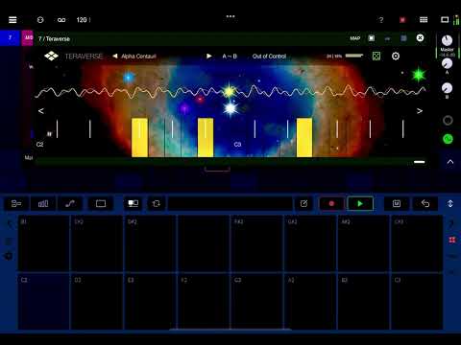
Task: Open the mixer bars icon in toolbar
Action: point(43,203)
